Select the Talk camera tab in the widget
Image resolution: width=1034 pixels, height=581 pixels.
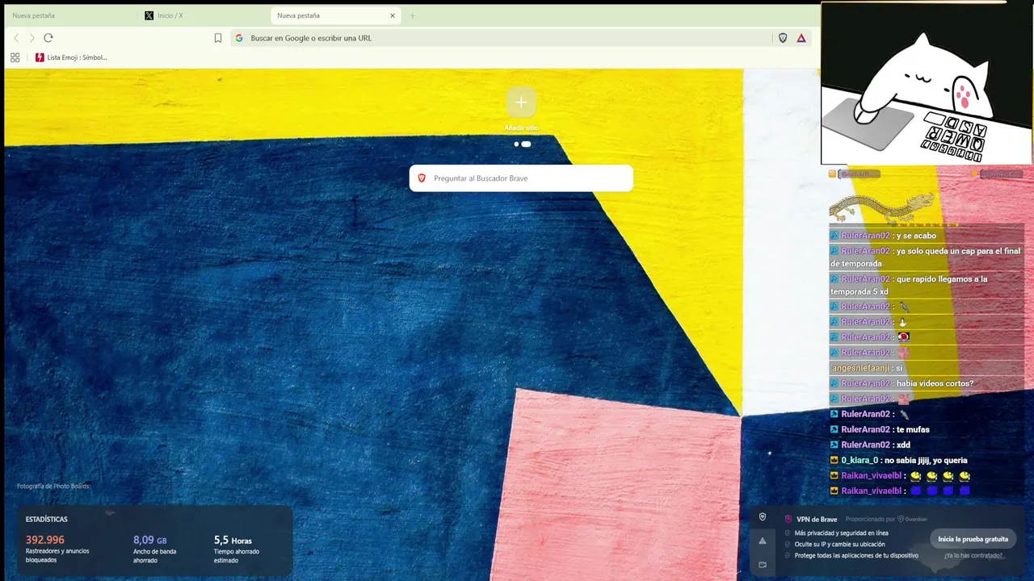click(x=762, y=565)
